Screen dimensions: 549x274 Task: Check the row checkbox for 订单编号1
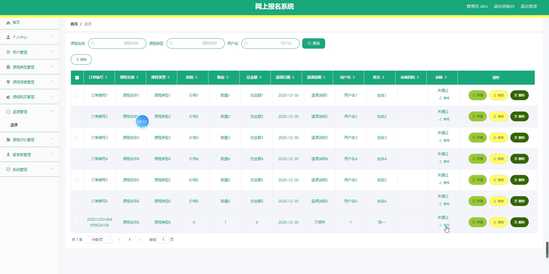[x=77, y=96]
